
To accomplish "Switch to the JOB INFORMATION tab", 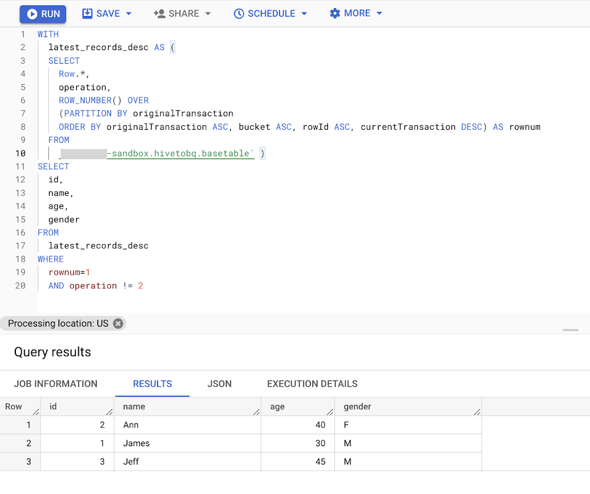I will [x=55, y=384].
